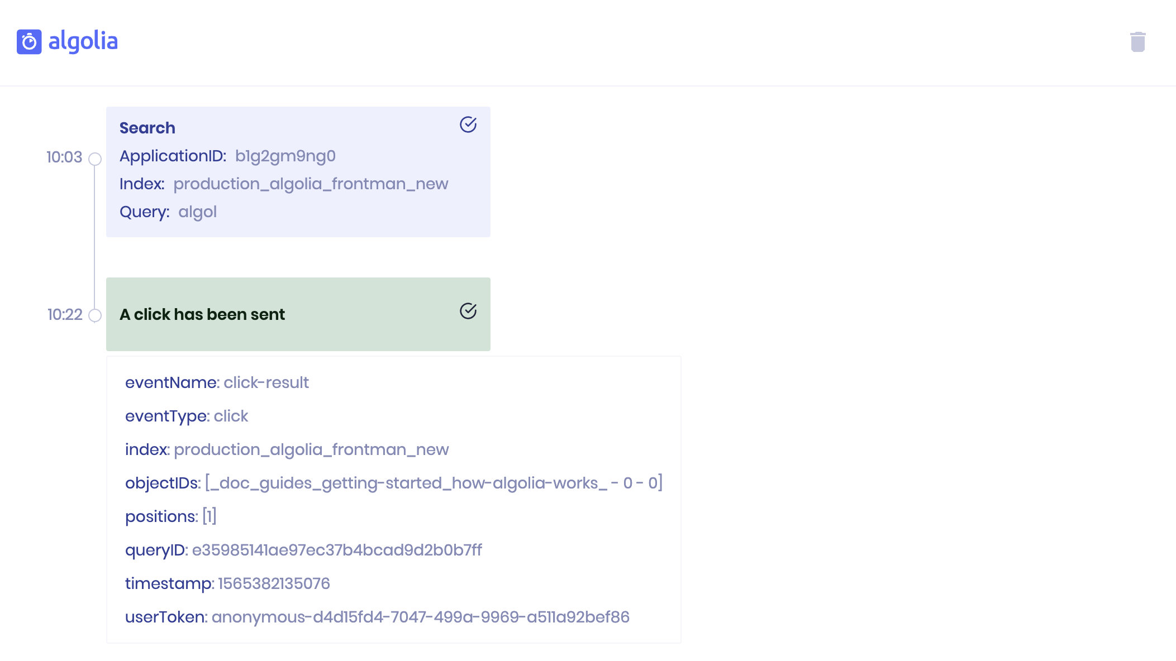
Task: Click the objectIDs value
Action: (434, 483)
